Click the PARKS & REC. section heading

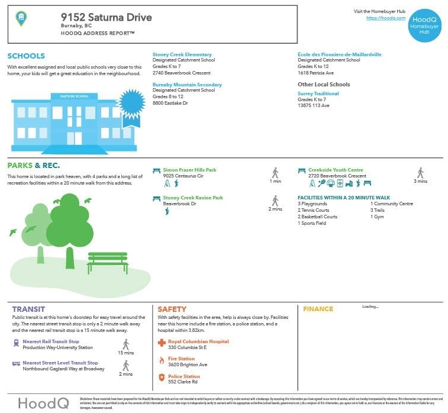pyautogui.click(x=34, y=165)
